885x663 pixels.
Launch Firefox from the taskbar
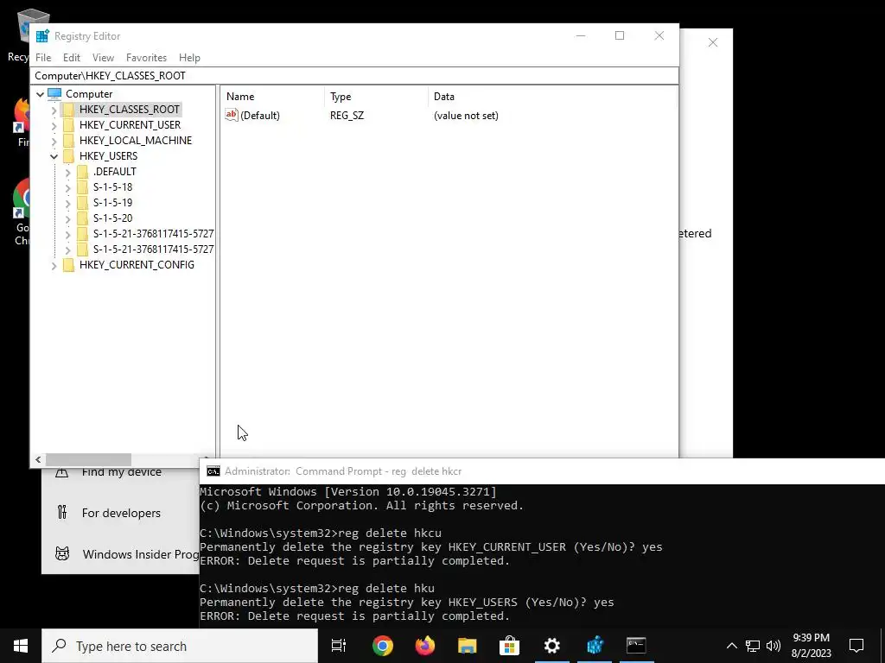[x=424, y=646]
